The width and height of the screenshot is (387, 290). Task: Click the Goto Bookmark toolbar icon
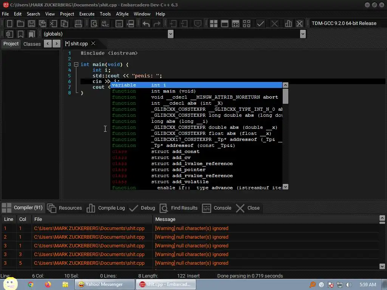coord(31,34)
